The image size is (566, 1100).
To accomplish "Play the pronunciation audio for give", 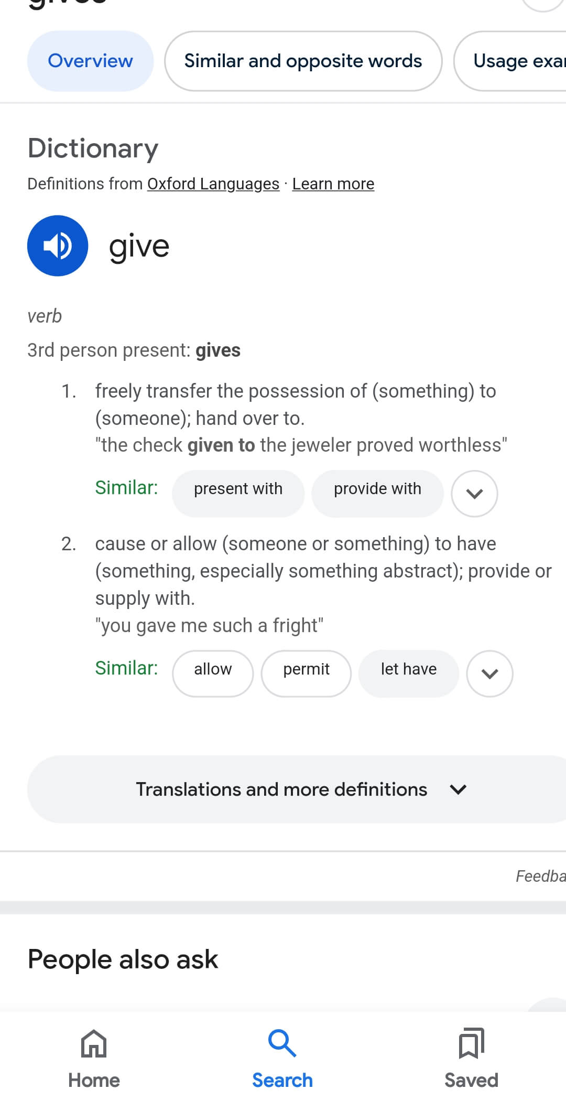I will pyautogui.click(x=58, y=245).
